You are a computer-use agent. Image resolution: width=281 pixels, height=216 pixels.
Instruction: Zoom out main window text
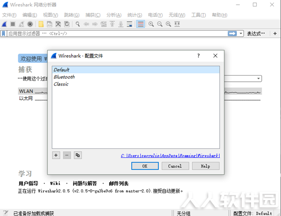click(x=160, y=24)
